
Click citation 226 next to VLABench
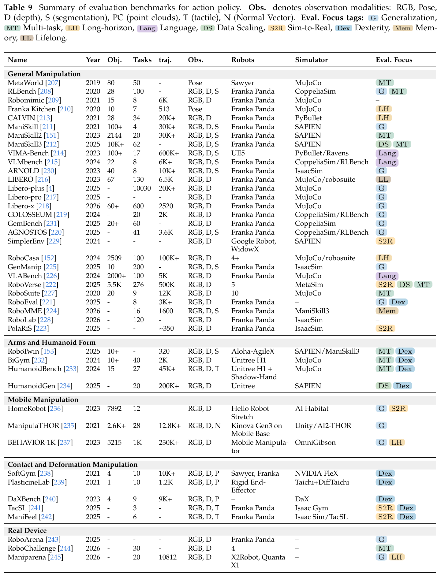click(x=51, y=276)
